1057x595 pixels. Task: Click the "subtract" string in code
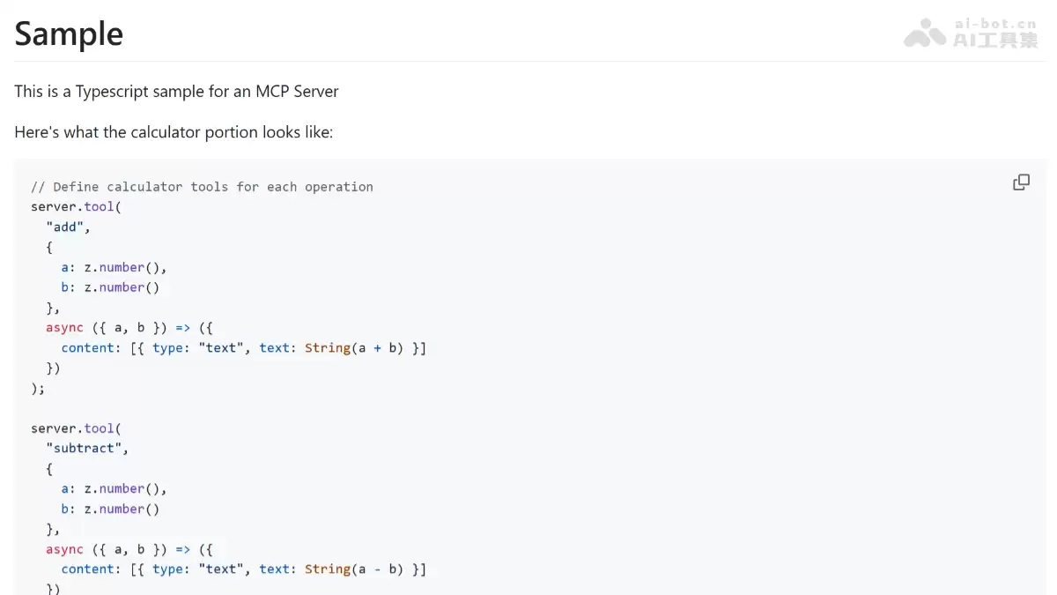click(x=87, y=448)
